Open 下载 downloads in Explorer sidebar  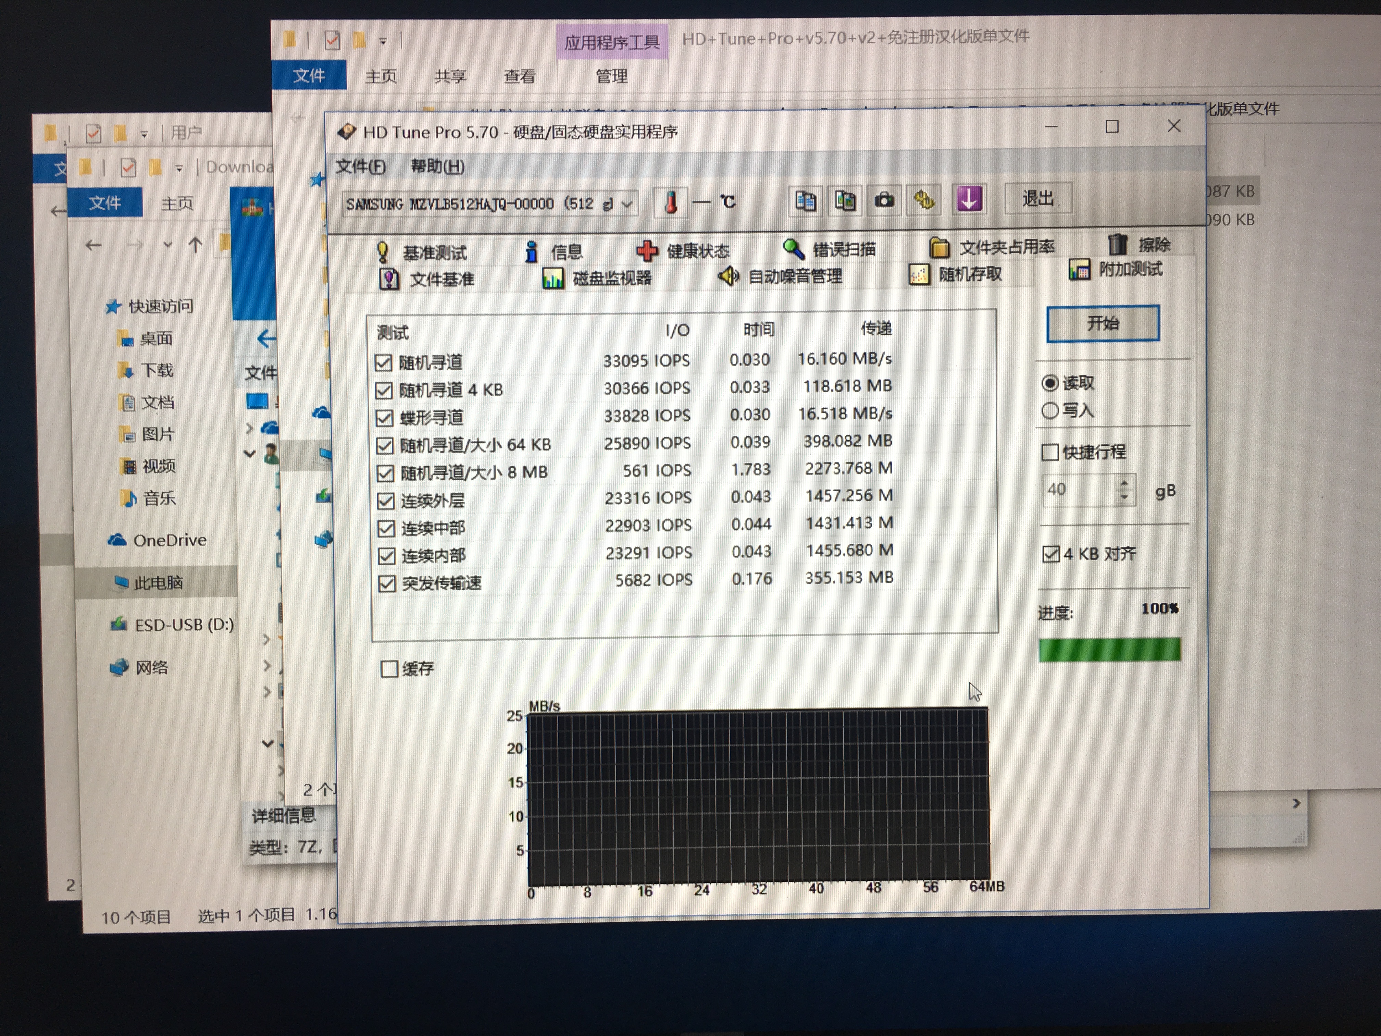click(x=145, y=370)
